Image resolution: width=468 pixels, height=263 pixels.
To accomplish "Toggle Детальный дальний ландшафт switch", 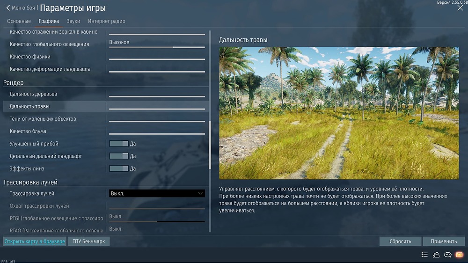I will (x=119, y=156).
